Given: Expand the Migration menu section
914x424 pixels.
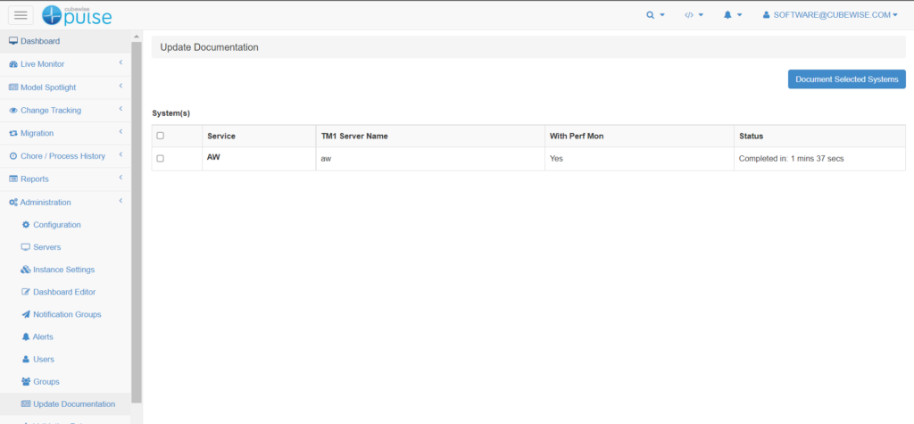Looking at the screenshot, I should pyautogui.click(x=64, y=133).
